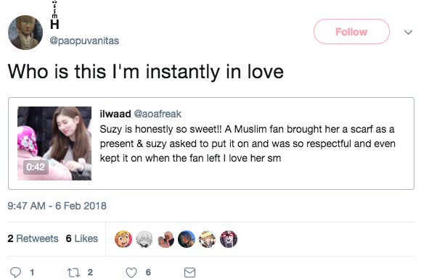This screenshot has width=429, height=279.
Task: Open the orange-haired cartoon liker avatar
Action: (123, 239)
